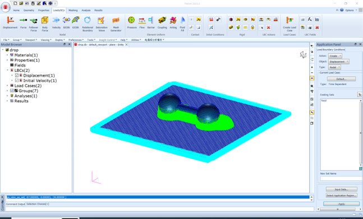The height and width of the screenshot is (219, 363).
Task: Expand the Load Cases(2) node
Action: click(7, 86)
